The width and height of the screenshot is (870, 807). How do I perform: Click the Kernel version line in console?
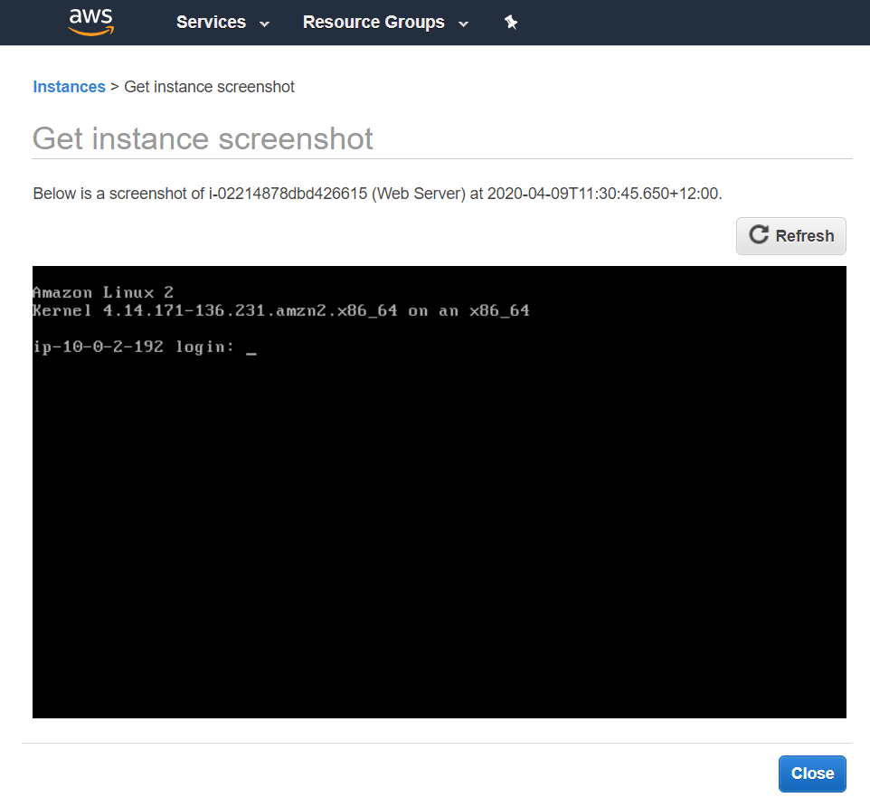click(x=280, y=310)
